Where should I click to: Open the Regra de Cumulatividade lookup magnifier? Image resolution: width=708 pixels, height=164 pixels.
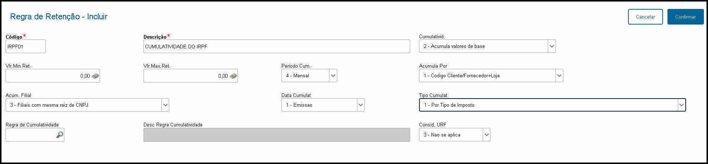click(59, 135)
